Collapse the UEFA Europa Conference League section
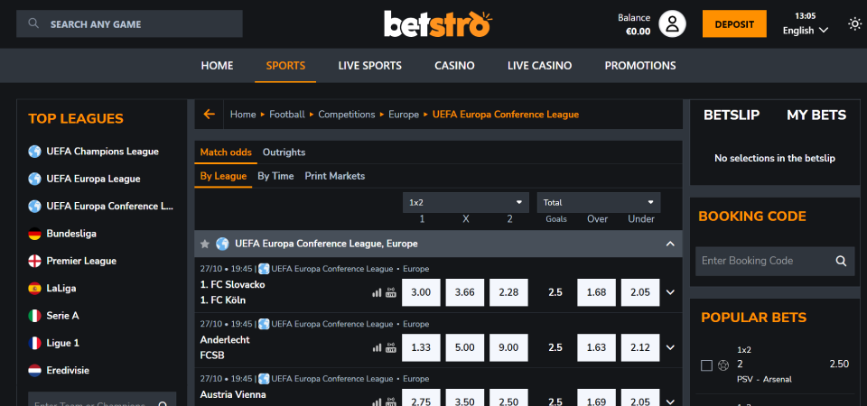This screenshot has width=867, height=406. [x=670, y=244]
